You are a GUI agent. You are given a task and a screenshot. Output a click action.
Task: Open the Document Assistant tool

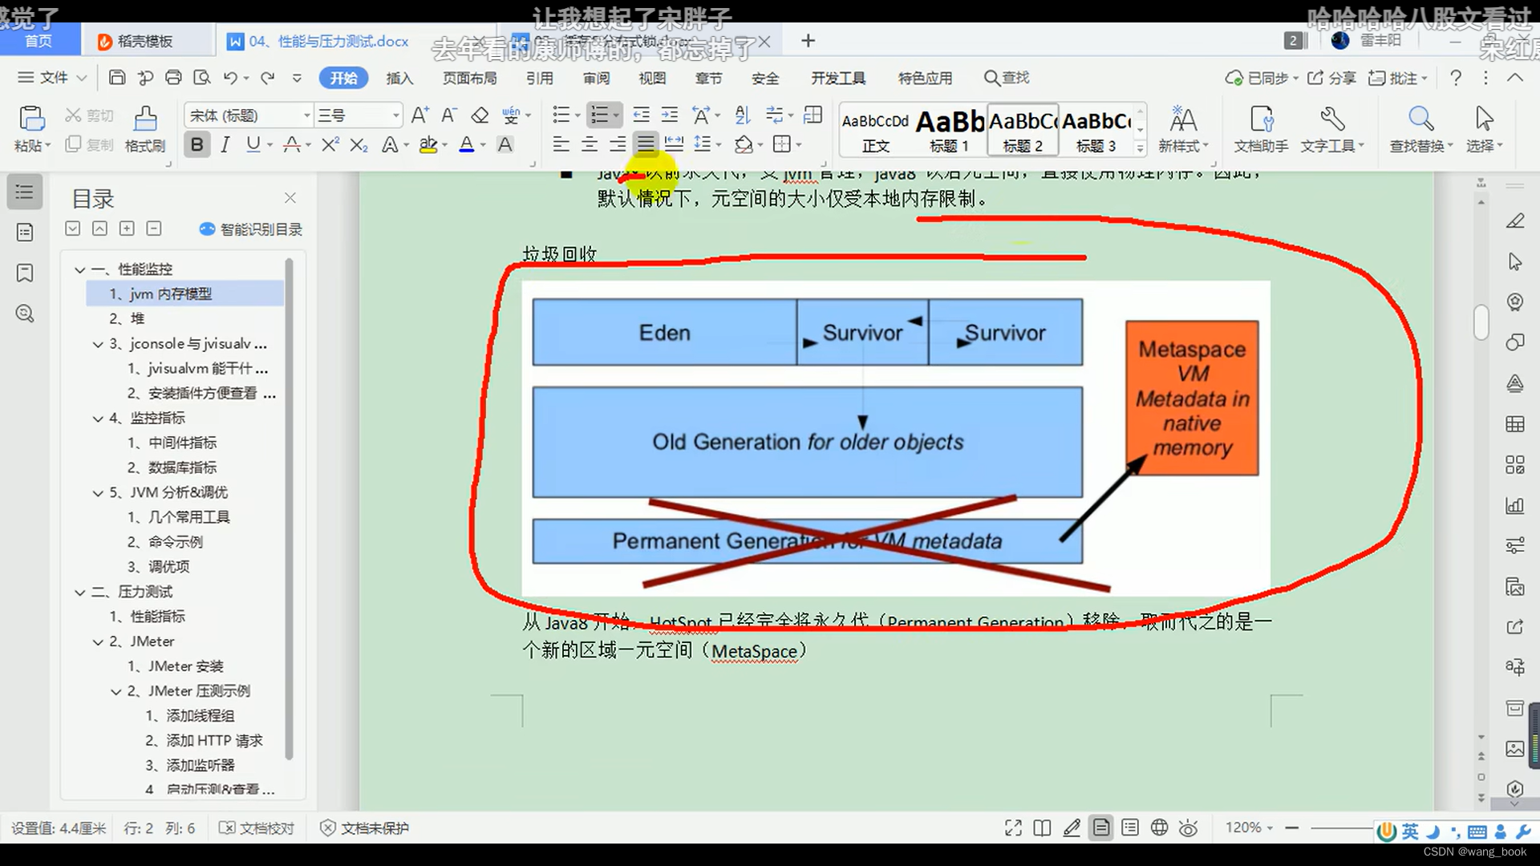[x=1261, y=120]
